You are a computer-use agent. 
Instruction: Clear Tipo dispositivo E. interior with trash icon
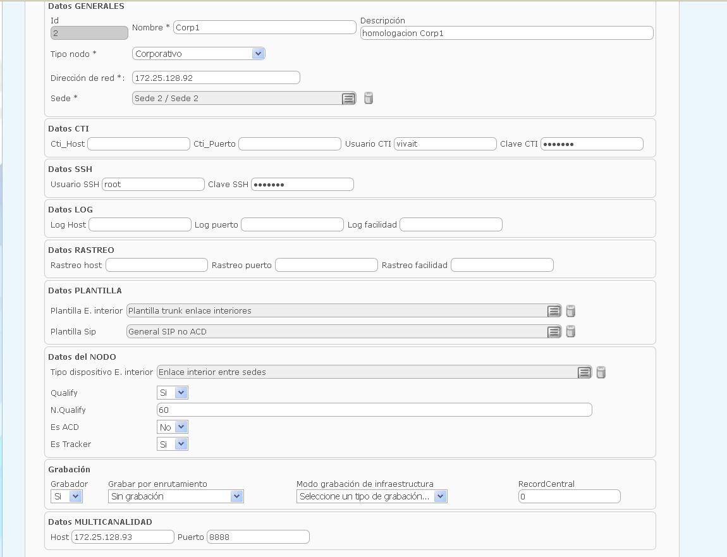(x=601, y=372)
